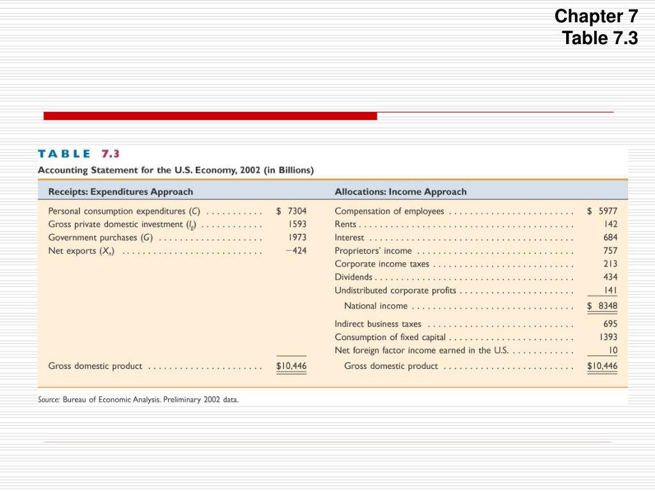Click 'Gross private domestic investment' row label

click(122, 224)
